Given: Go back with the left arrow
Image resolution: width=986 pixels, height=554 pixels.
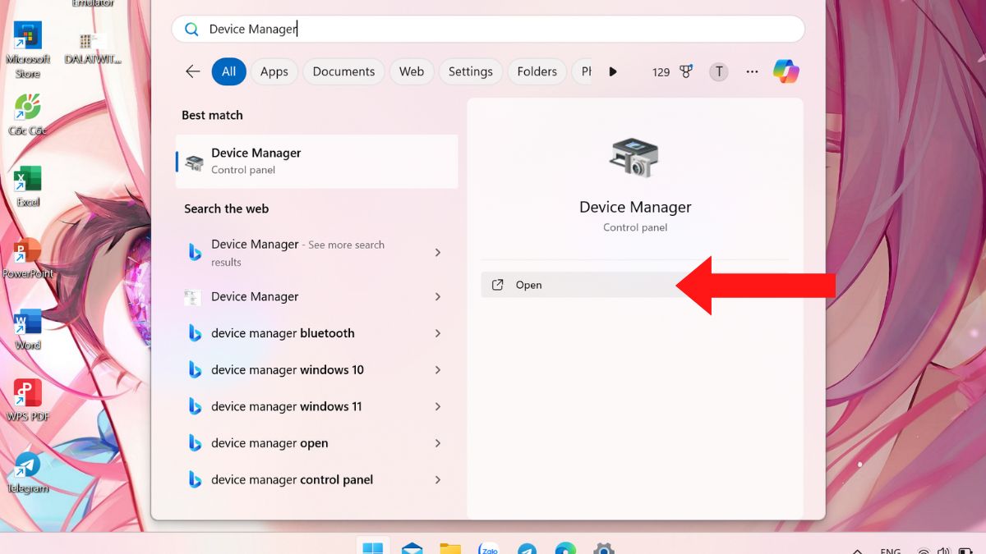Looking at the screenshot, I should click(x=192, y=71).
